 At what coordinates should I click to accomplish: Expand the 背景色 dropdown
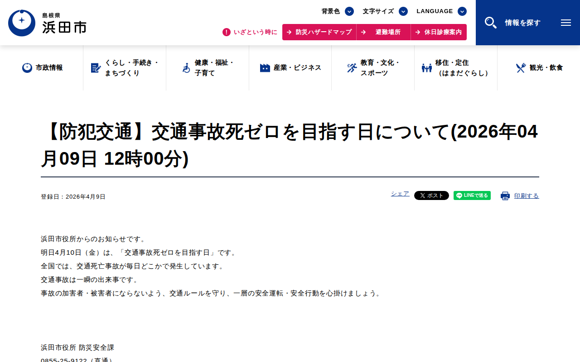point(349,11)
